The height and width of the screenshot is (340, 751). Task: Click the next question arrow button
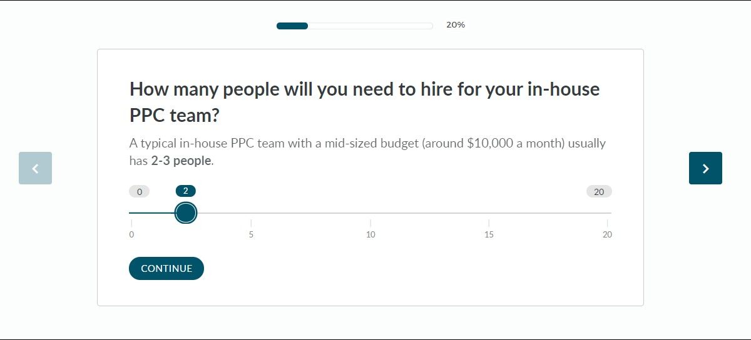click(x=705, y=168)
